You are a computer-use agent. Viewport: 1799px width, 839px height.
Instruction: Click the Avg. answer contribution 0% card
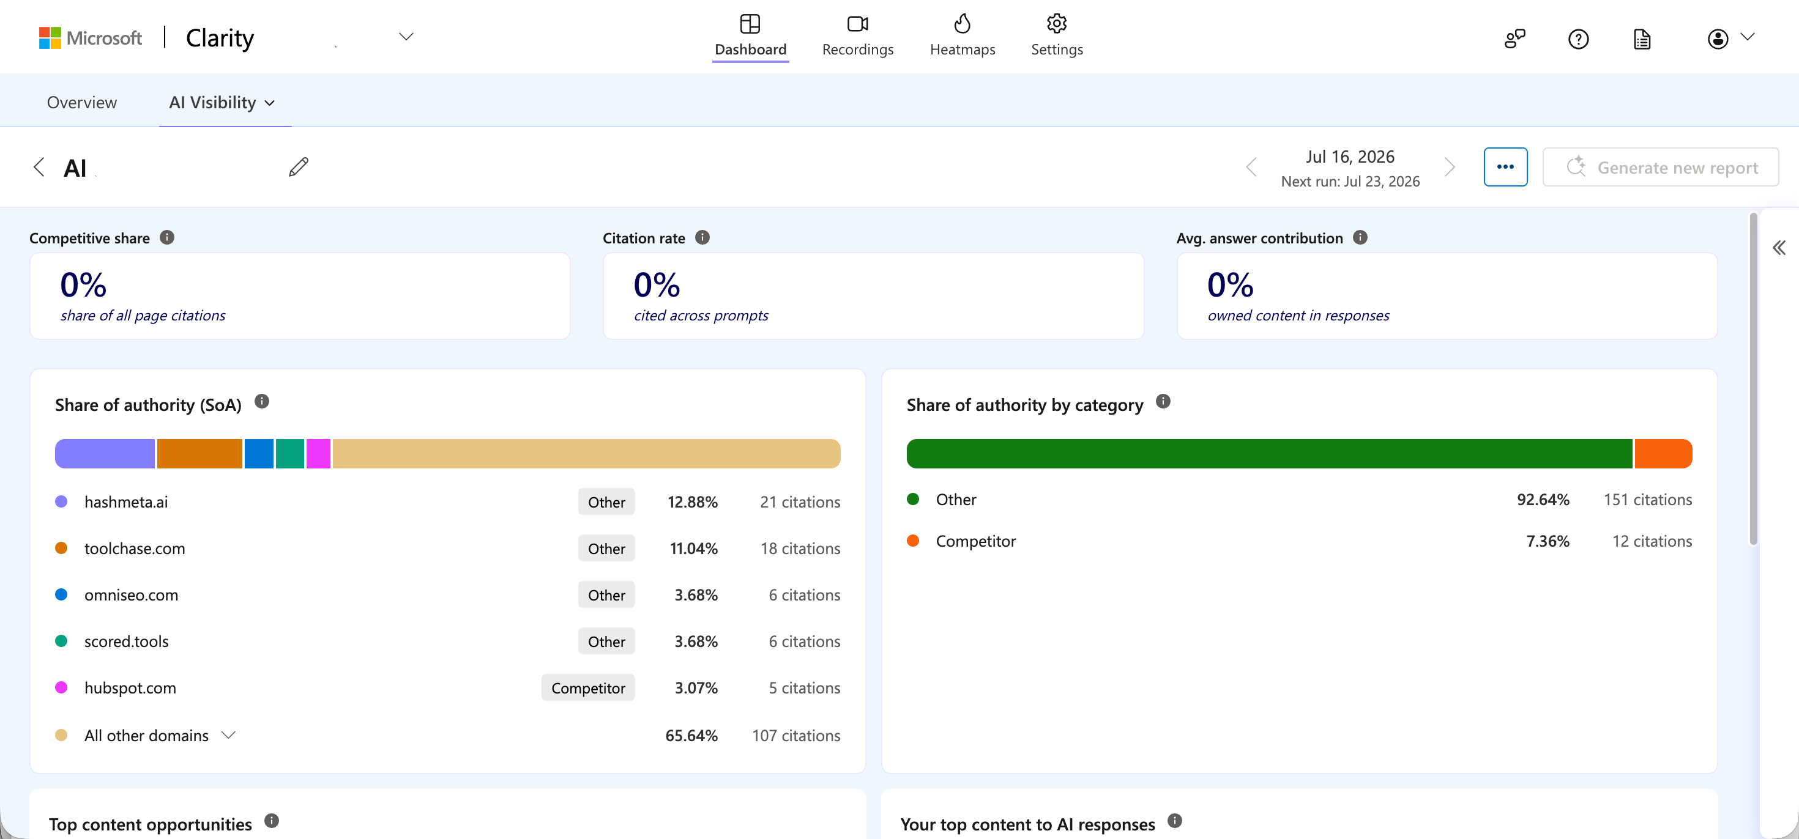(1447, 296)
